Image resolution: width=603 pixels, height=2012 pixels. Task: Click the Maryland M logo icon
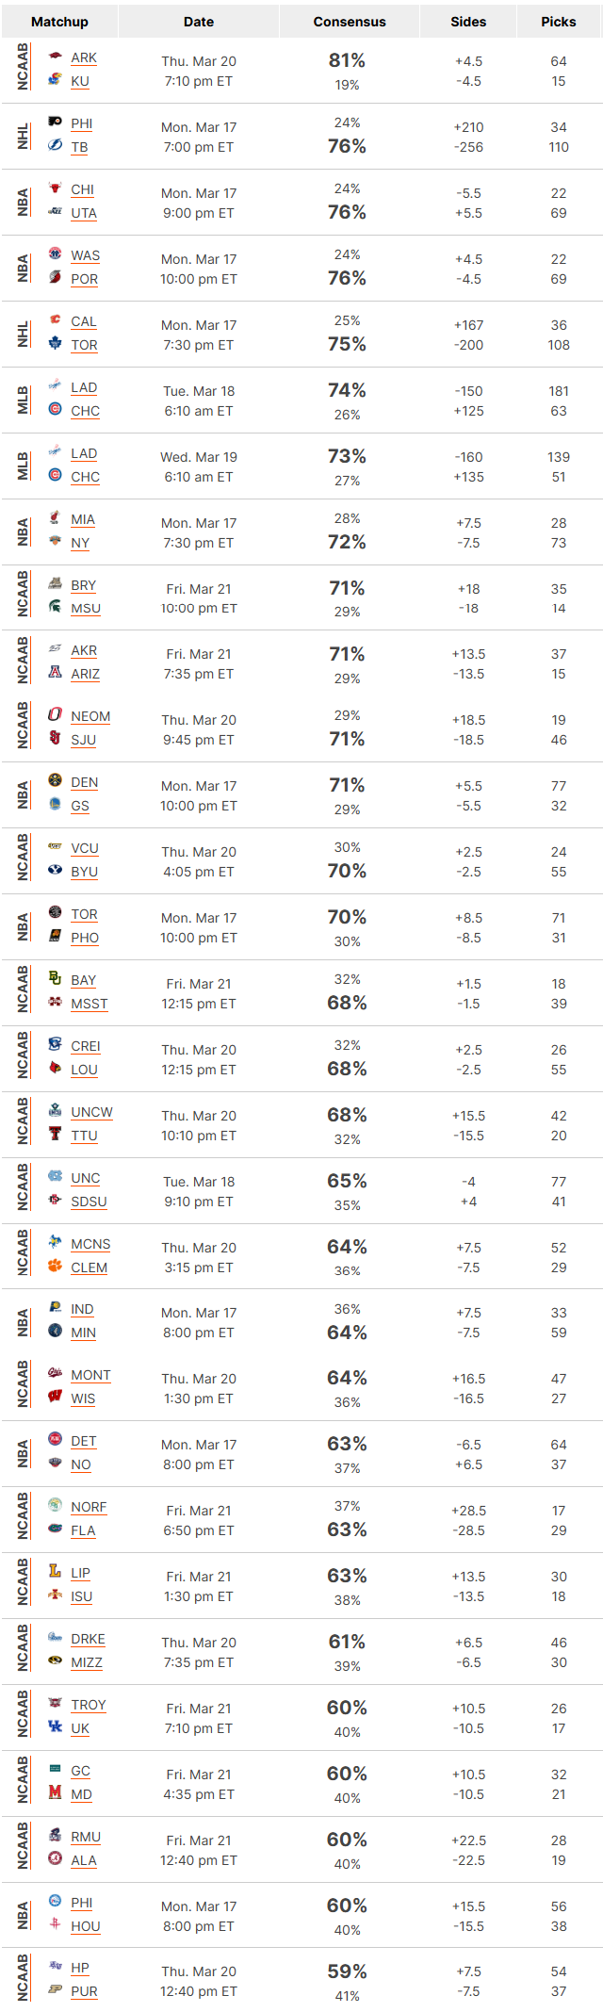click(x=55, y=1792)
